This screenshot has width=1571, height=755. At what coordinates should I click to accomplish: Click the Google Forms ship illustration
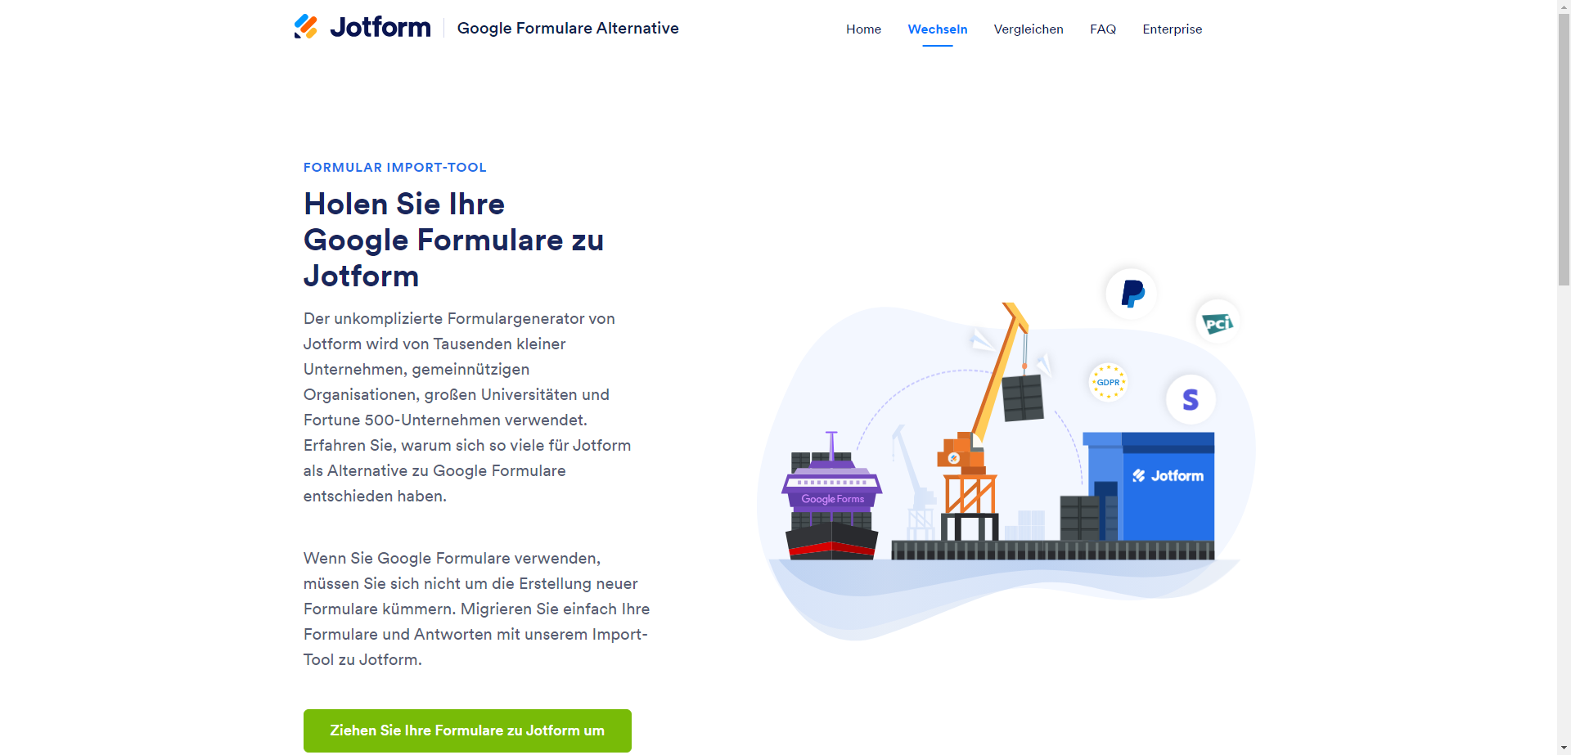(x=832, y=497)
